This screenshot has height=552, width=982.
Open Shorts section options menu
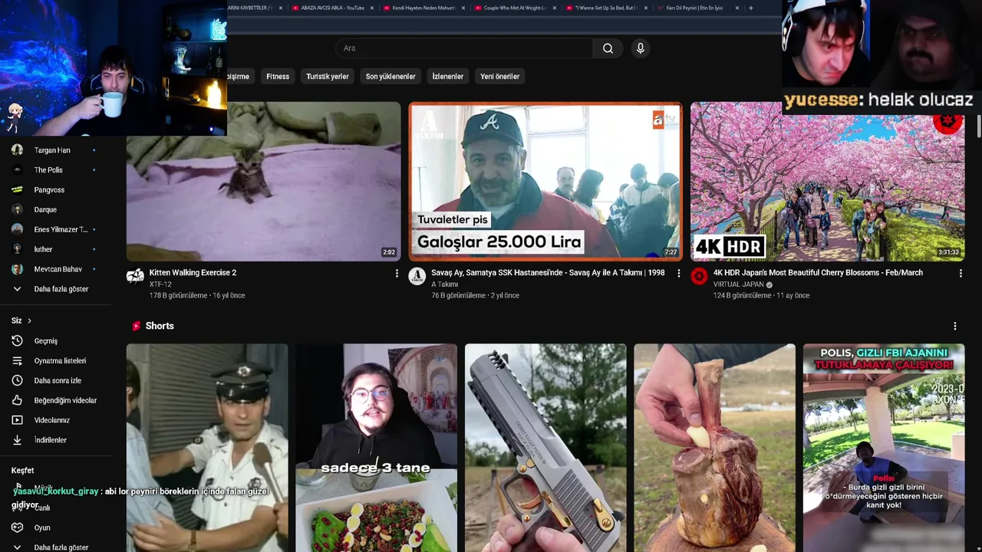(x=955, y=327)
